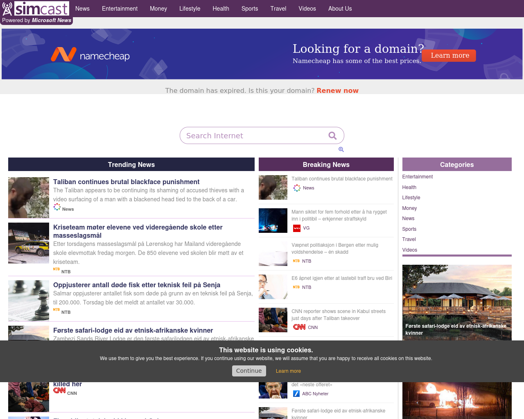Click burning bus image in sidebar
Screen dimensions: 524x419
(x=457, y=400)
